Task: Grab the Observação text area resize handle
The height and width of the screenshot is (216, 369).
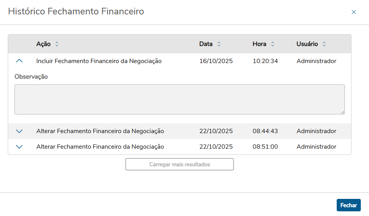Action: [343, 112]
